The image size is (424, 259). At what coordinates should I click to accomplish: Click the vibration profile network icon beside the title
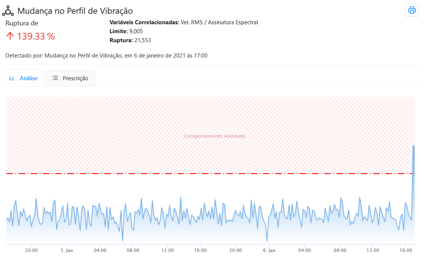point(8,10)
